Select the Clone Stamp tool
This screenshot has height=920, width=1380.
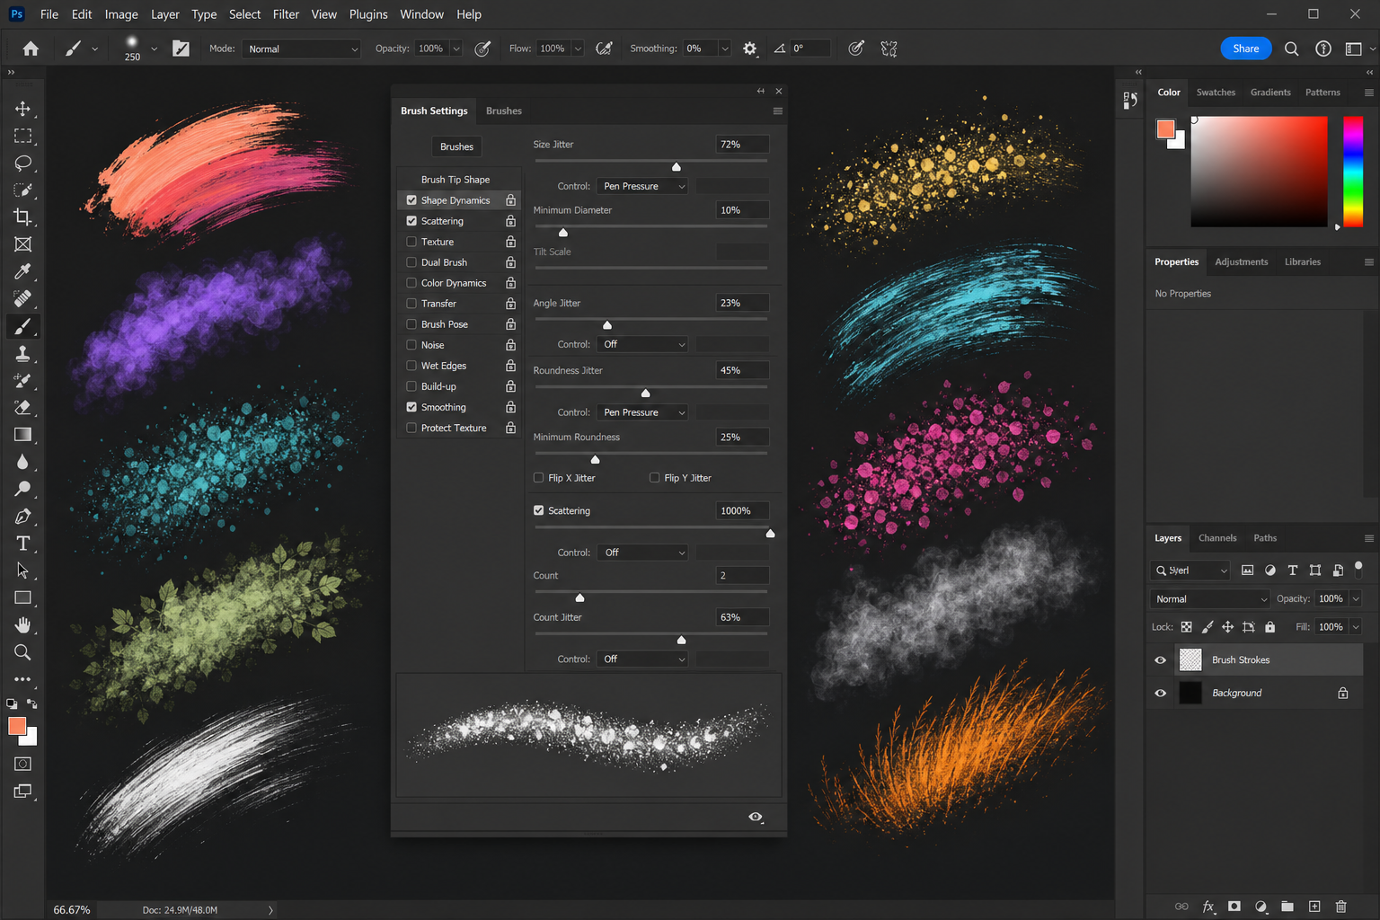22,353
